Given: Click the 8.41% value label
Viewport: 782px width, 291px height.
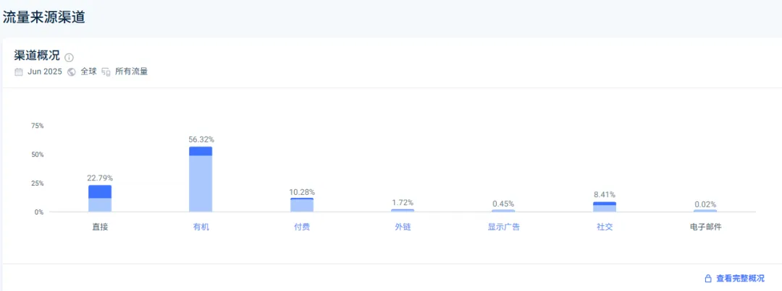Looking at the screenshot, I should (605, 194).
